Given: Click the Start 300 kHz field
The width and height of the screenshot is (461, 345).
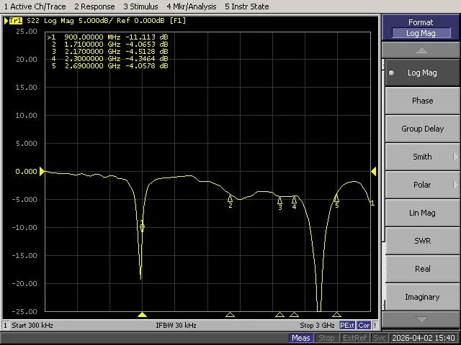Looking at the screenshot, I should [x=32, y=326].
